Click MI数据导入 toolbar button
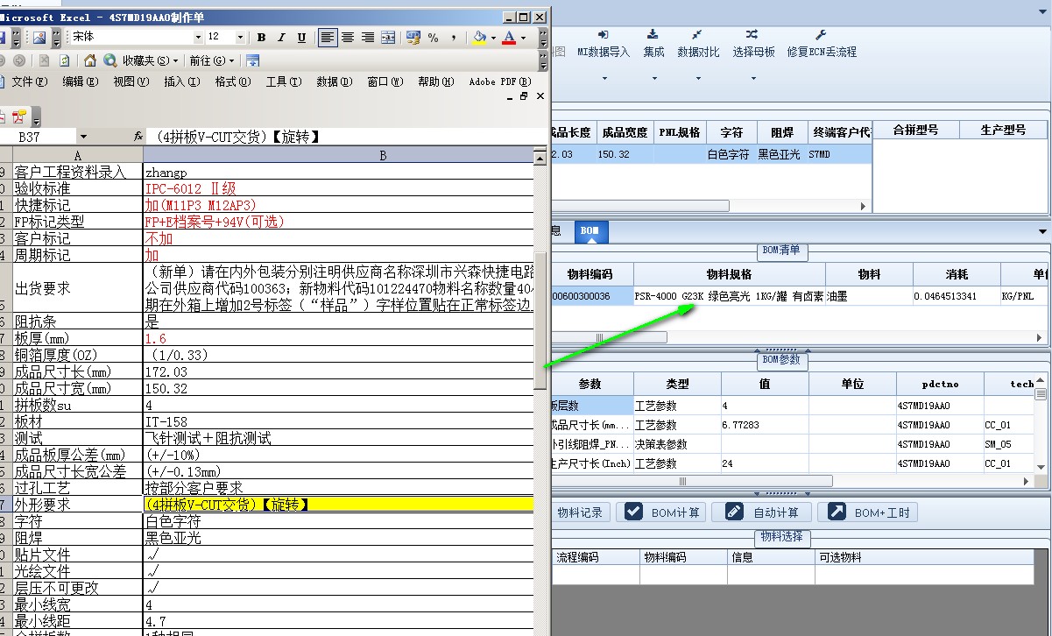The width and height of the screenshot is (1052, 636). (x=604, y=42)
